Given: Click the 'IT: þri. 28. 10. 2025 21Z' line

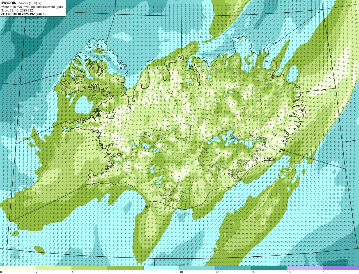Looking at the screenshot, I should [17, 10].
